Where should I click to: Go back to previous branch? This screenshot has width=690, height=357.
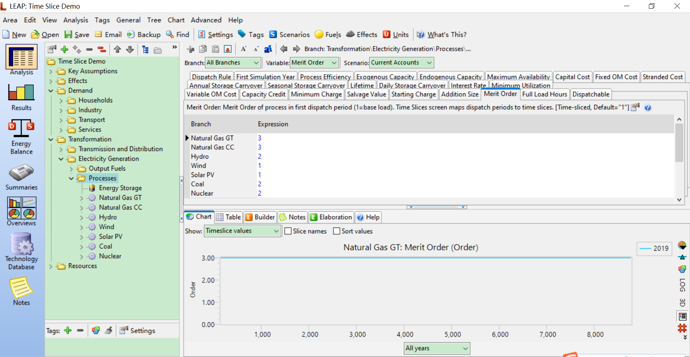click(284, 49)
